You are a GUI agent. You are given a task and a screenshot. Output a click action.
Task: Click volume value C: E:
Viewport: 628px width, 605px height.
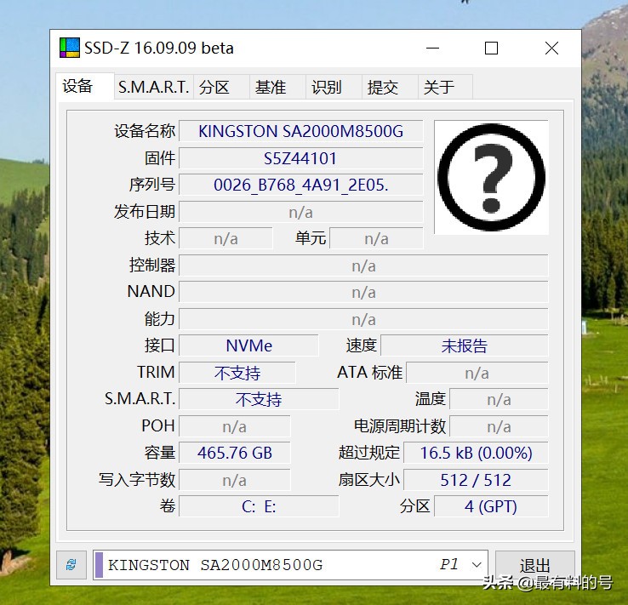coord(259,506)
